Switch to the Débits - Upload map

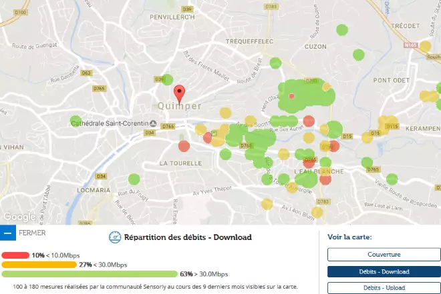(x=384, y=288)
